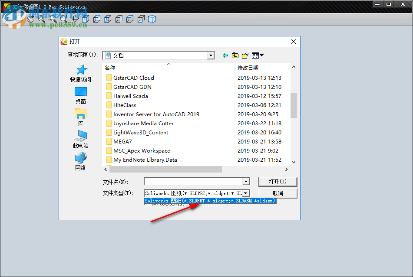Select the Pan hand tool
413x277 pixels.
[x=30, y=19]
